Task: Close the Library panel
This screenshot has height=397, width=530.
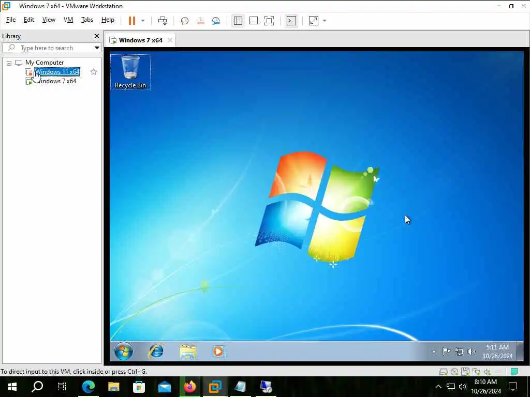Action: pyautogui.click(x=97, y=36)
